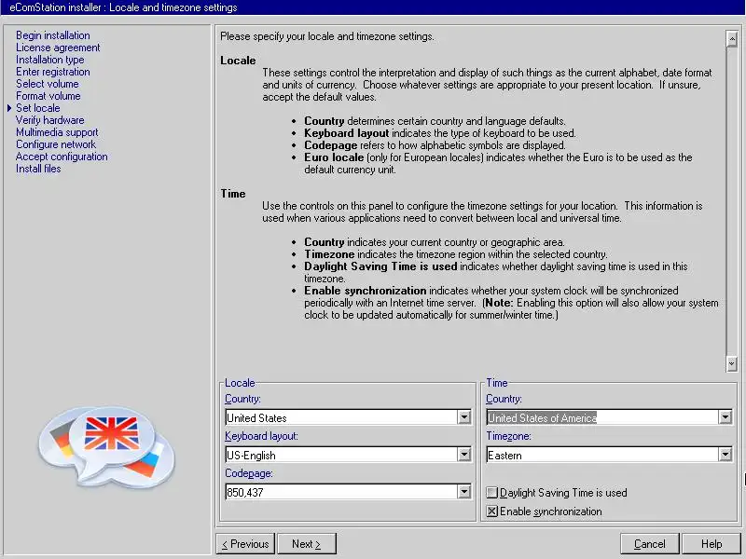Image resolution: width=746 pixels, height=559 pixels.
Task: Click the bold Locale heading in help text
Action: point(238,61)
